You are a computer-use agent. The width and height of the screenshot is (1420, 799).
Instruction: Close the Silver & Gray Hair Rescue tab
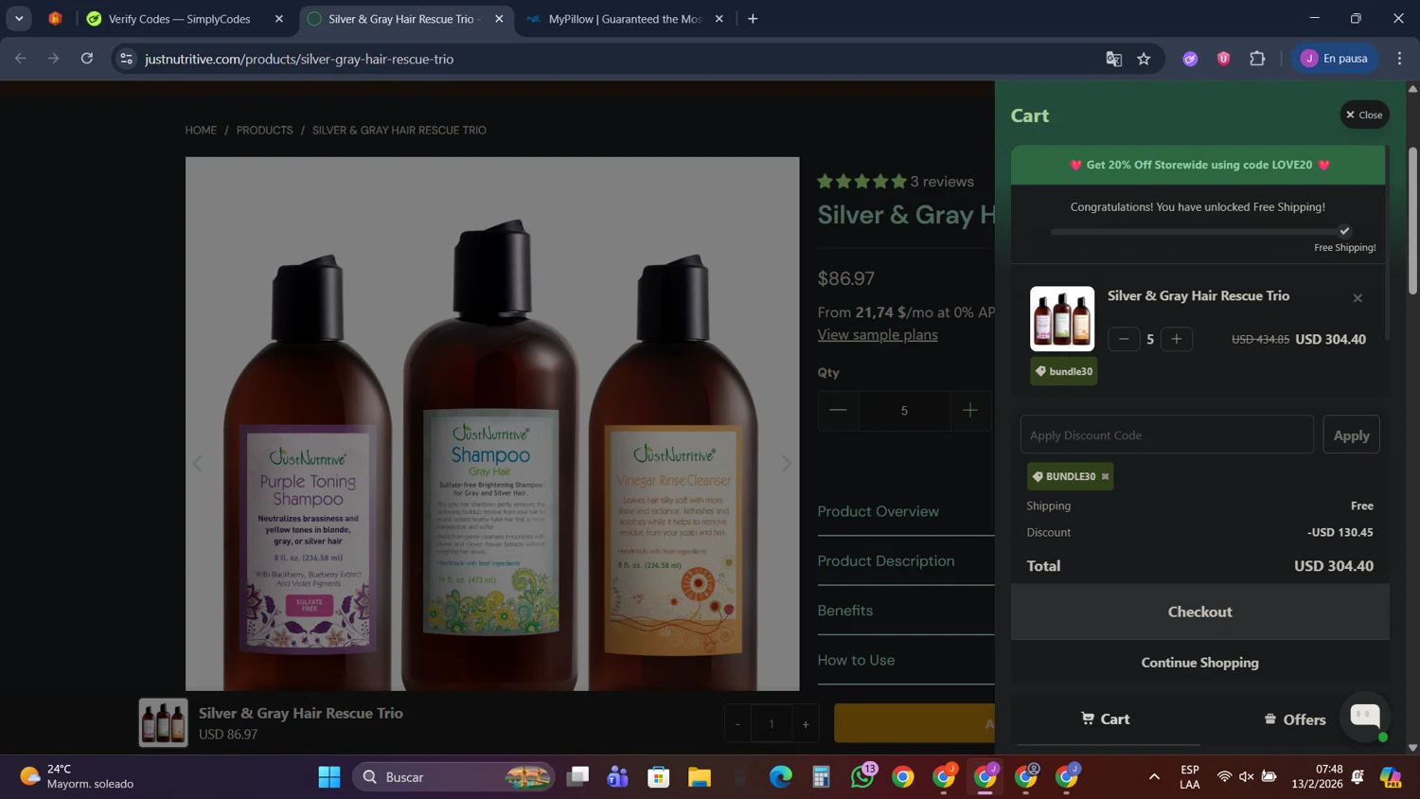click(x=499, y=19)
